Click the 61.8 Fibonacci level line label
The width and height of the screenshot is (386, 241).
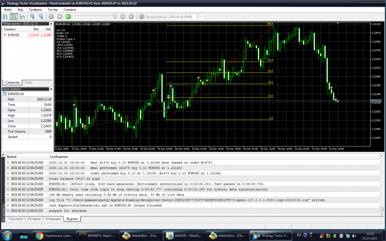tap(270, 60)
